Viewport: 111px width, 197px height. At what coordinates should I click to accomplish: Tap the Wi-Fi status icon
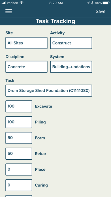pos(22,3)
